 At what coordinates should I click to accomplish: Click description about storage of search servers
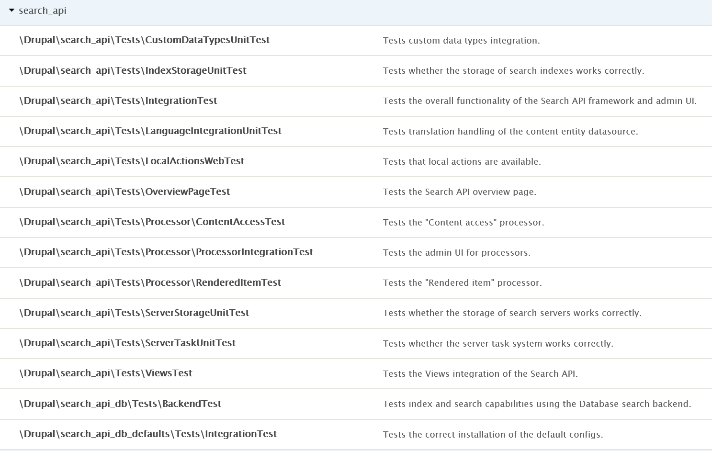pyautogui.click(x=512, y=313)
